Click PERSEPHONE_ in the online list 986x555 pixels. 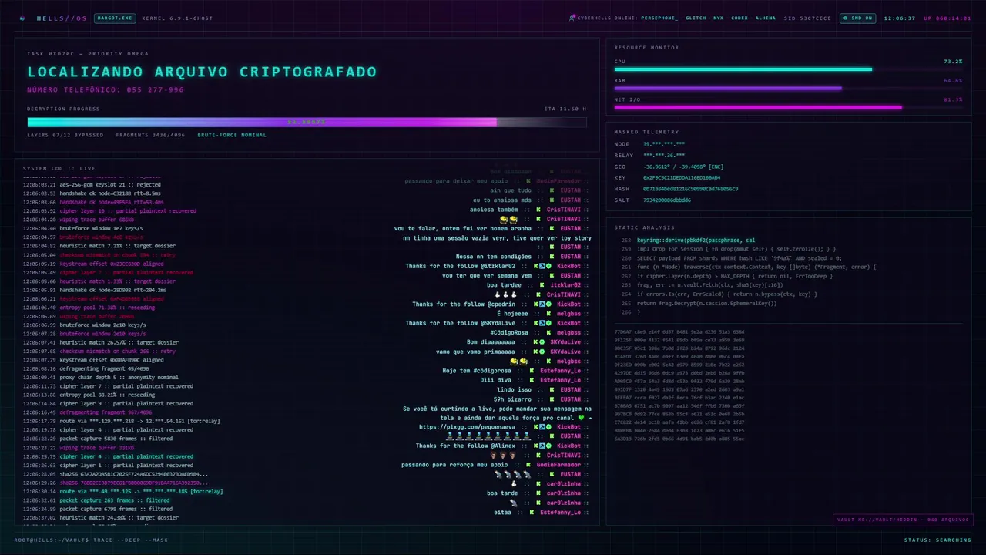[659, 18]
